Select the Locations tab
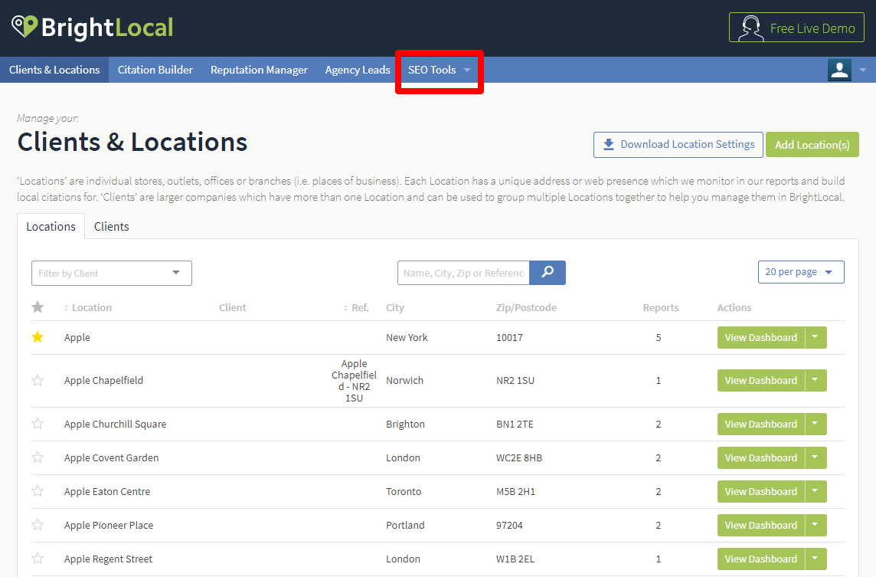 tap(51, 227)
